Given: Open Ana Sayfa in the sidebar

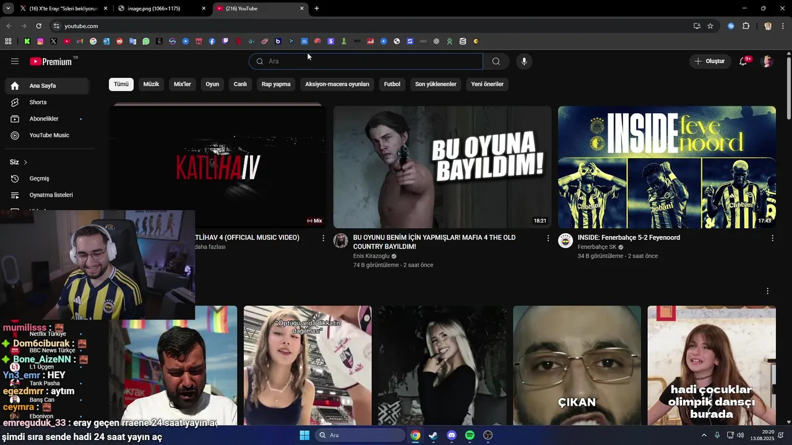Looking at the screenshot, I should tap(47, 86).
